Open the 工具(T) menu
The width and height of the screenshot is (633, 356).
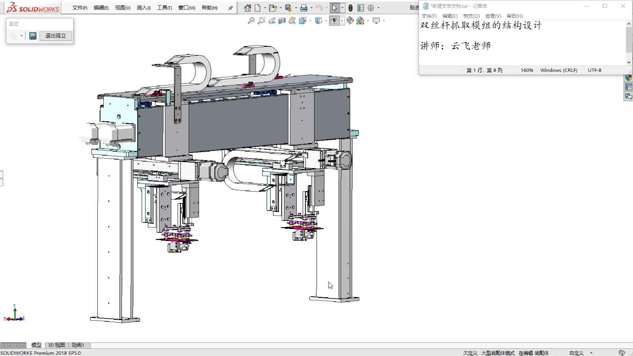click(x=164, y=8)
